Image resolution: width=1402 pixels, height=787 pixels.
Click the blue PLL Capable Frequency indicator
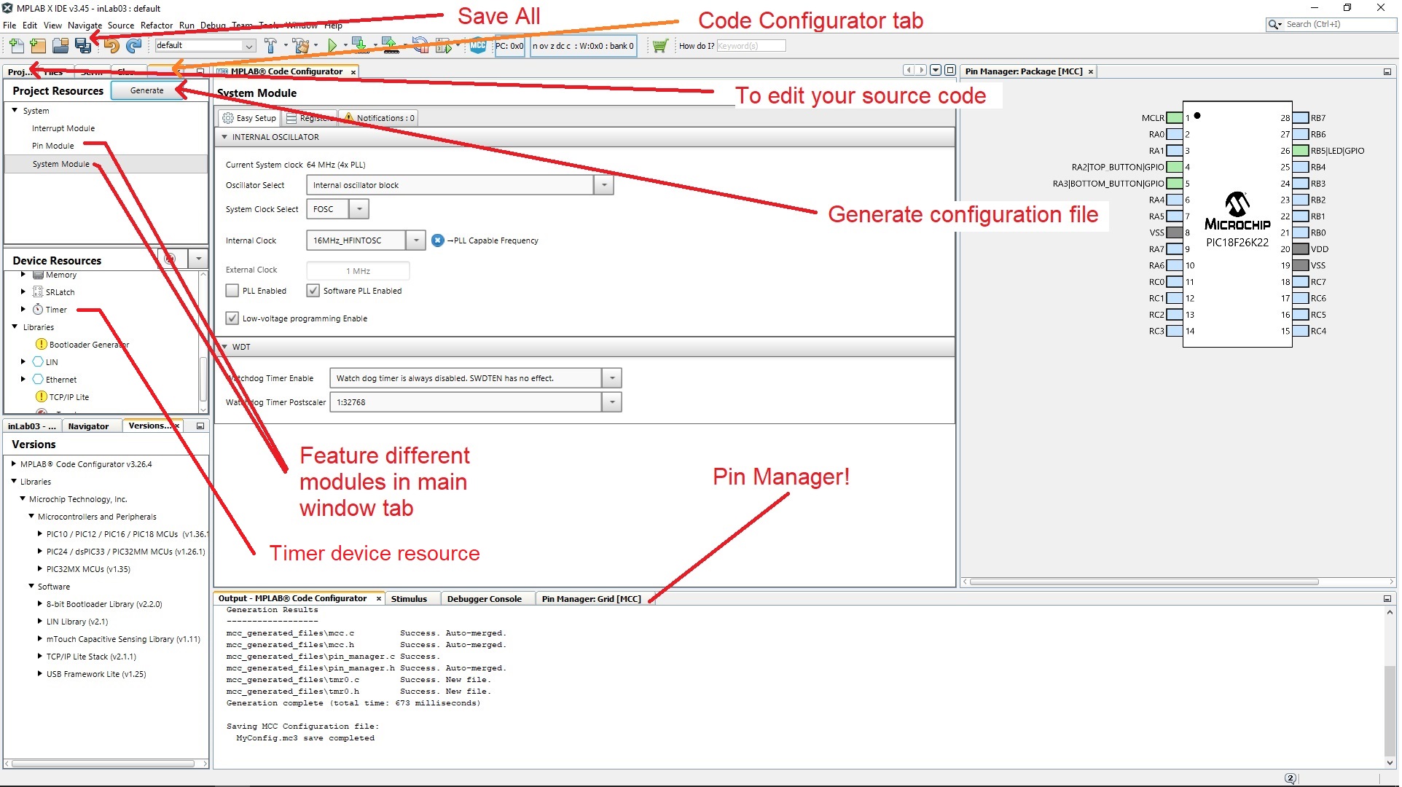[437, 240]
